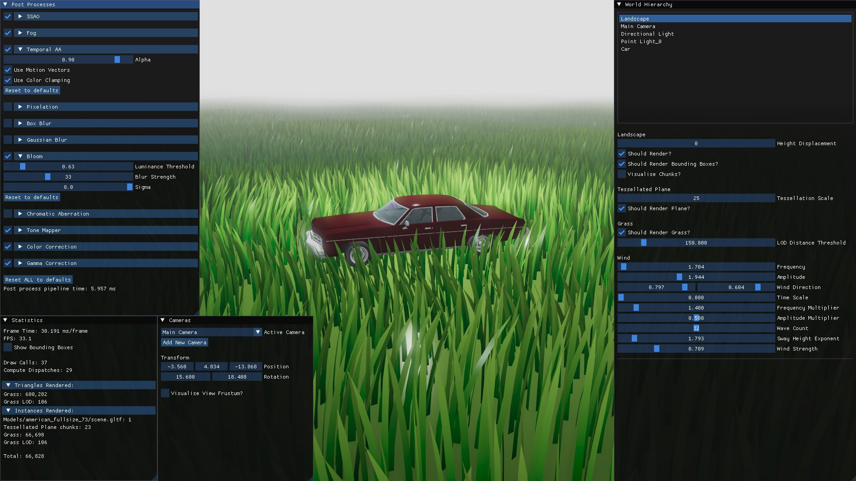Collapse the Cameras panel triangle
Image resolution: width=856 pixels, height=481 pixels.
(x=163, y=320)
